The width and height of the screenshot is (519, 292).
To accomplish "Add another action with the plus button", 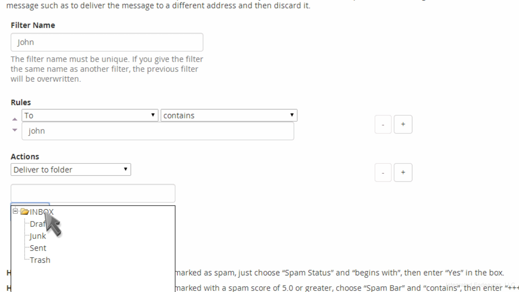I will tap(403, 172).
